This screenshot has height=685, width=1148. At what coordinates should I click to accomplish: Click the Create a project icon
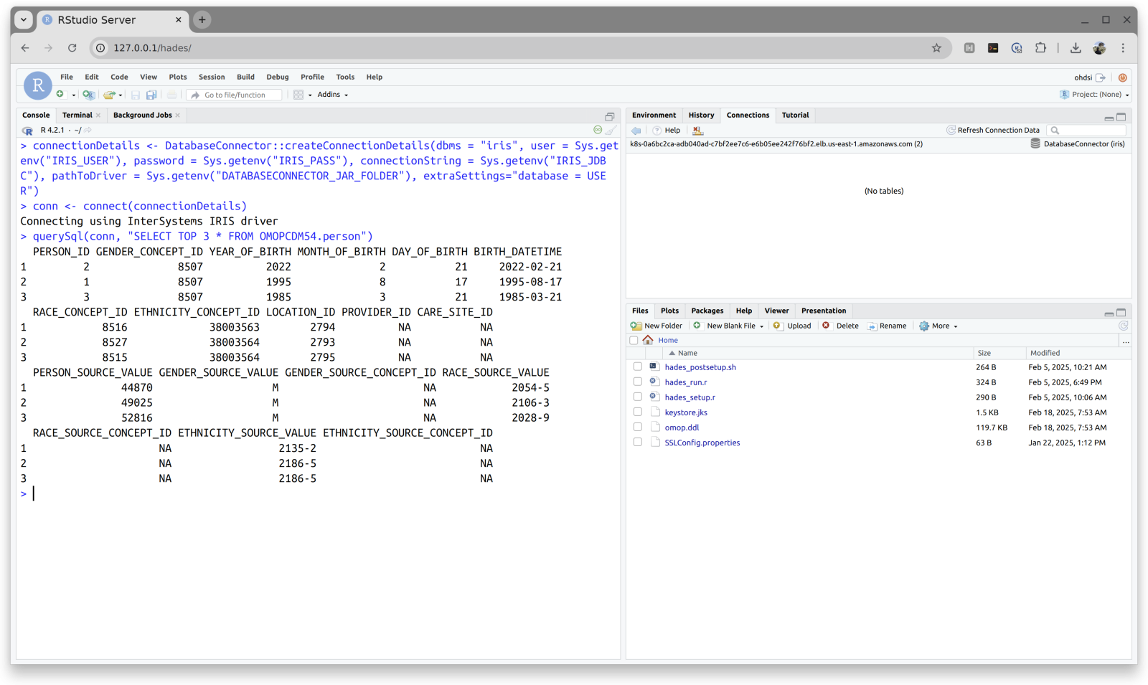pos(88,95)
